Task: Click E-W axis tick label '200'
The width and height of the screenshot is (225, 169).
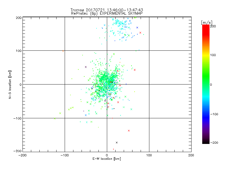Action: coord(191,155)
